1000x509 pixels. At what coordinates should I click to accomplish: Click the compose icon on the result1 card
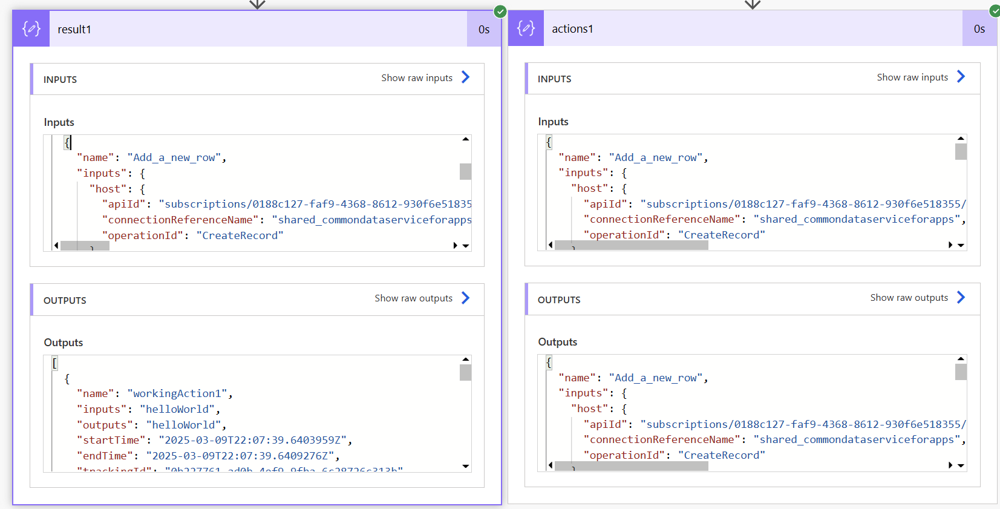pos(31,29)
